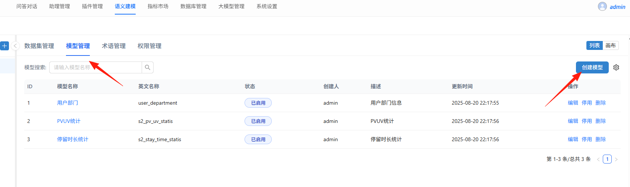Open the 系统设置 menu
630x187 pixels.
[267, 6]
